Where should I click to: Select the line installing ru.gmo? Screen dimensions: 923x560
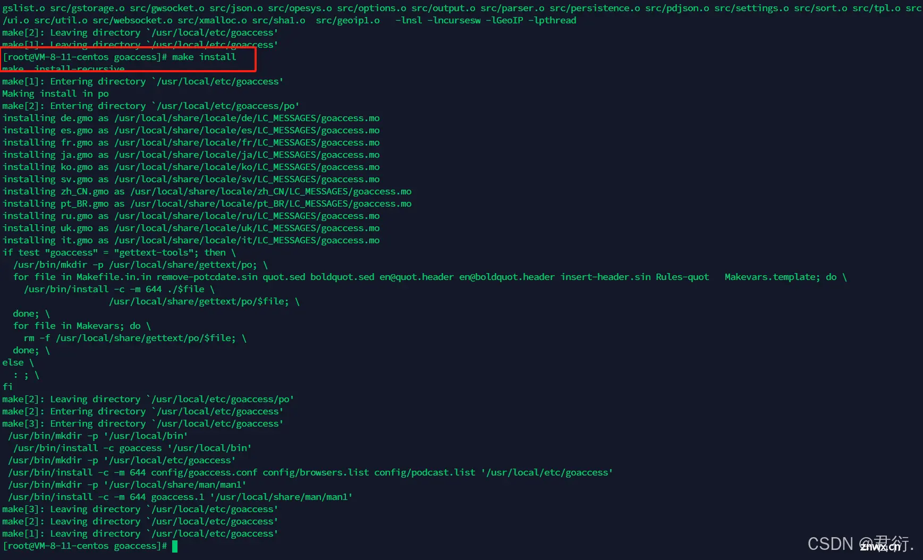pyautogui.click(x=191, y=216)
